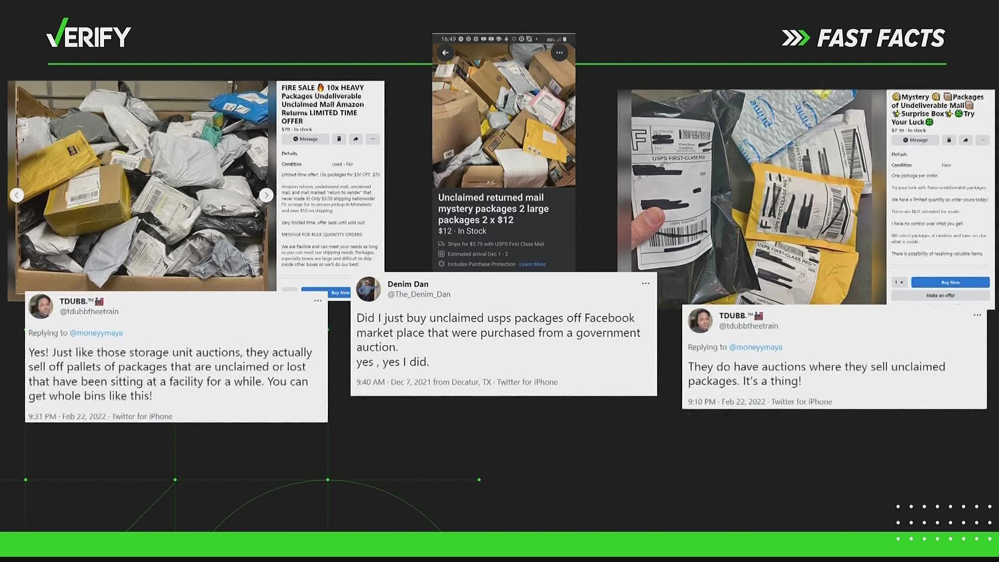Click 'MESSAGE FOR BULK QUANTITY ORDERS' text
The width and height of the screenshot is (999, 562).
tap(322, 235)
